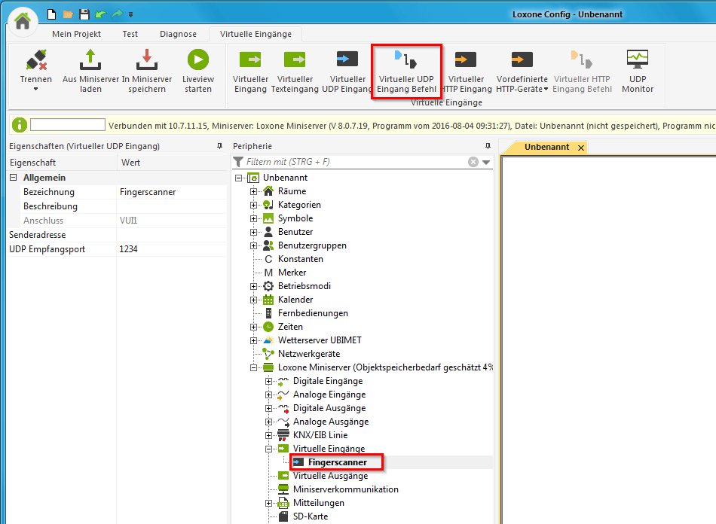Switch to the Diagnose ribbon tab

pyautogui.click(x=178, y=34)
